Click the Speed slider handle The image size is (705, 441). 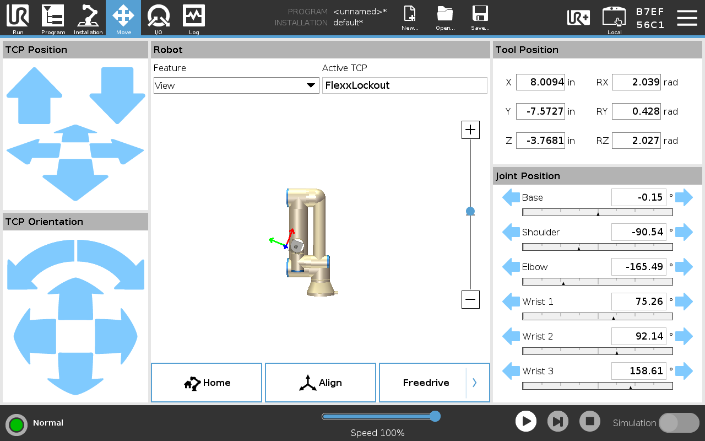point(435,416)
